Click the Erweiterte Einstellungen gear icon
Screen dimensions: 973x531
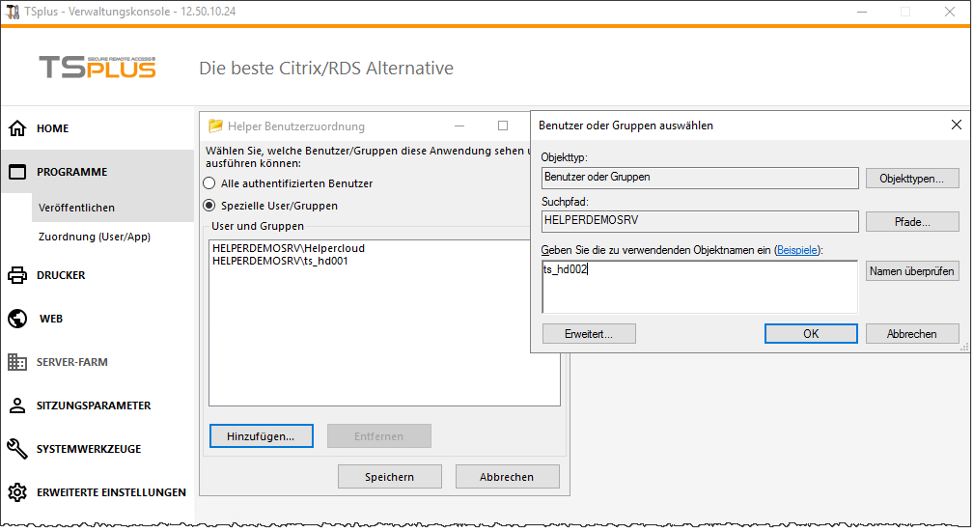[16, 492]
